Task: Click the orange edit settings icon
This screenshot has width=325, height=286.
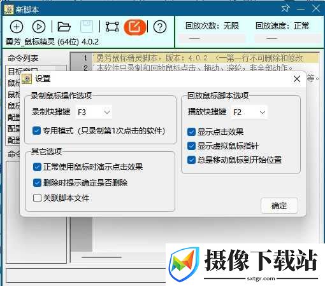Action: [135, 27]
